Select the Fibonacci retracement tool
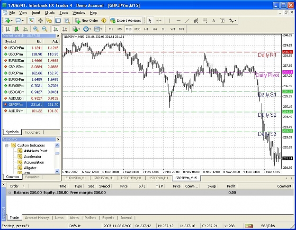The width and height of the screenshot is (296, 230). click(205, 20)
